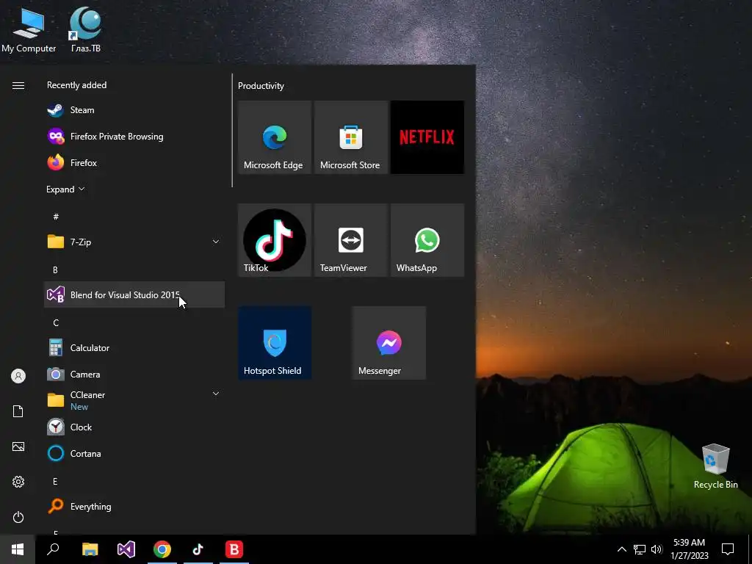Click the Windows Start button
The image size is (752, 564).
18,549
